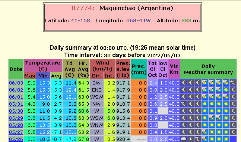Open the 06/01 date link
This screenshot has width=241, height=142.
pos(16,97)
